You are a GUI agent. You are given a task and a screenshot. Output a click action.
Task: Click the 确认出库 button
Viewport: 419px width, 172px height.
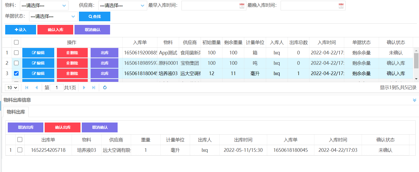[63, 127]
